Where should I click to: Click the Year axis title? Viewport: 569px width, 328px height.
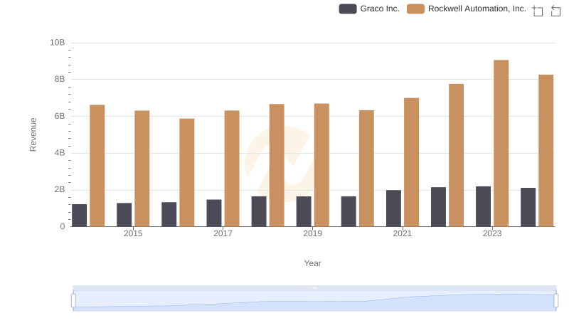pyautogui.click(x=312, y=263)
